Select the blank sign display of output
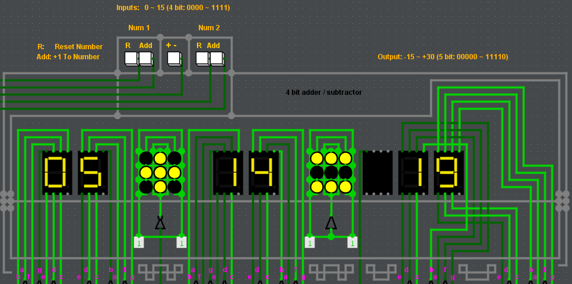572x284 pixels. pyautogui.click(x=377, y=173)
